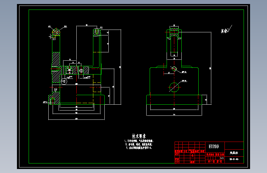Viewport: 267px width, 173px height.
Task: Select technical requirement line 2
Action: click(x=139, y=144)
